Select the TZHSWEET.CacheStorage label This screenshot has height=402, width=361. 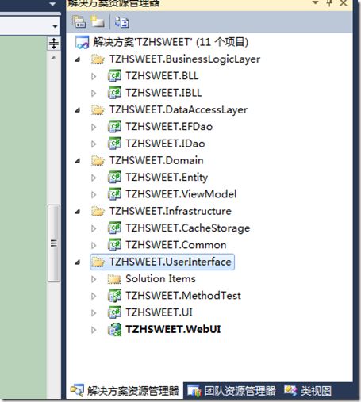pos(188,228)
